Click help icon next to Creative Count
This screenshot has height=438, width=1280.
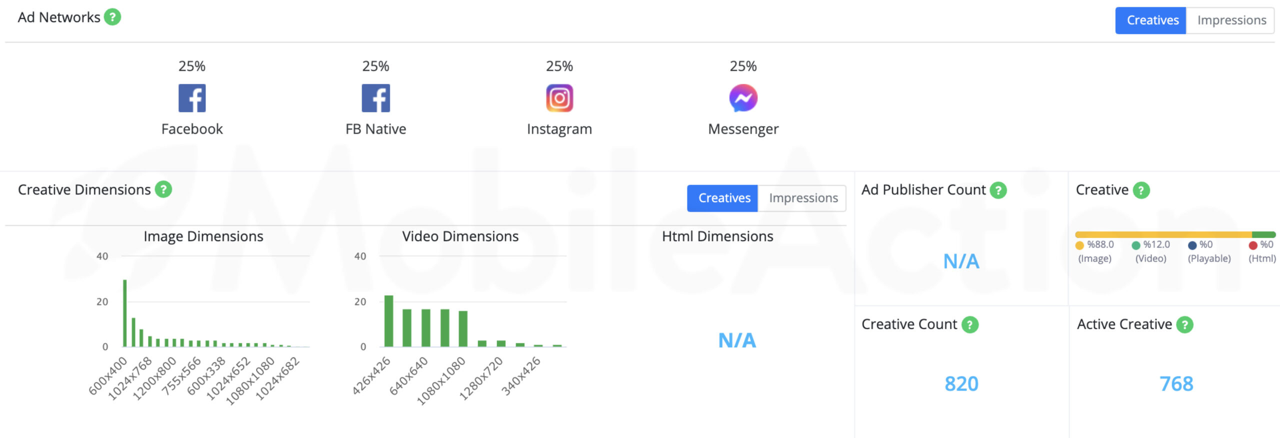coord(970,324)
